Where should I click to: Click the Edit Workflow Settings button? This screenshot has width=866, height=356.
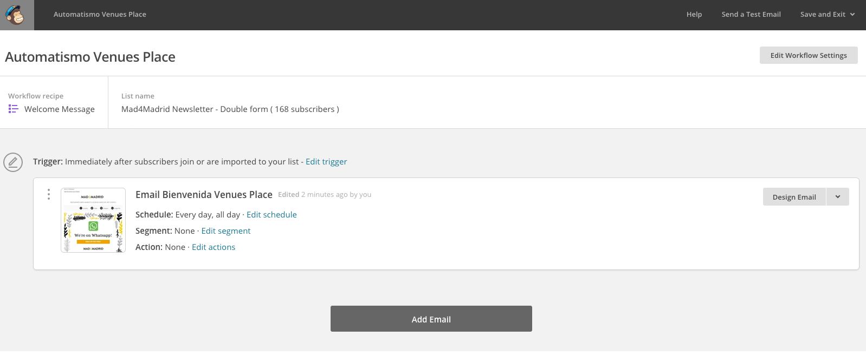tap(808, 55)
